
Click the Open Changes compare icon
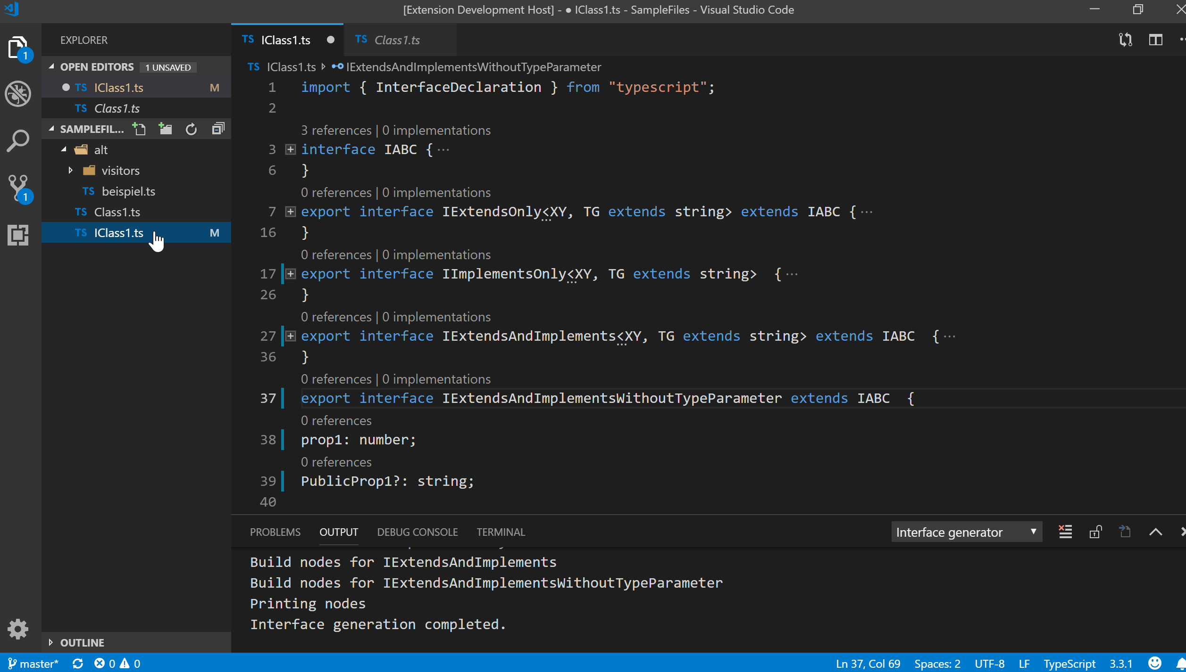[x=1125, y=40]
